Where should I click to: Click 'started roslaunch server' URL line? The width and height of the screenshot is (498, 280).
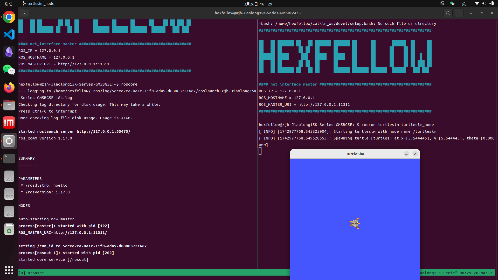tap(74, 131)
